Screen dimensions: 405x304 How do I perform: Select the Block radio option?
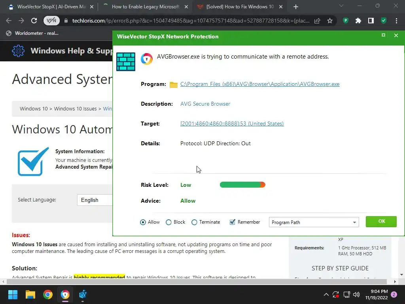click(x=168, y=222)
